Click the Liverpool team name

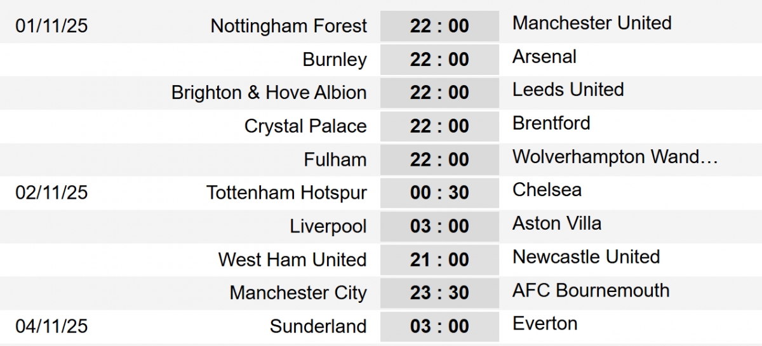[x=328, y=227]
